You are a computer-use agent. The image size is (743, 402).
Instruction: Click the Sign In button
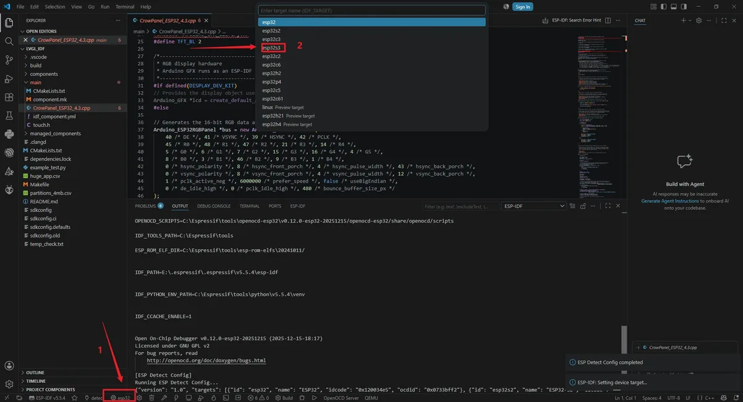[523, 7]
